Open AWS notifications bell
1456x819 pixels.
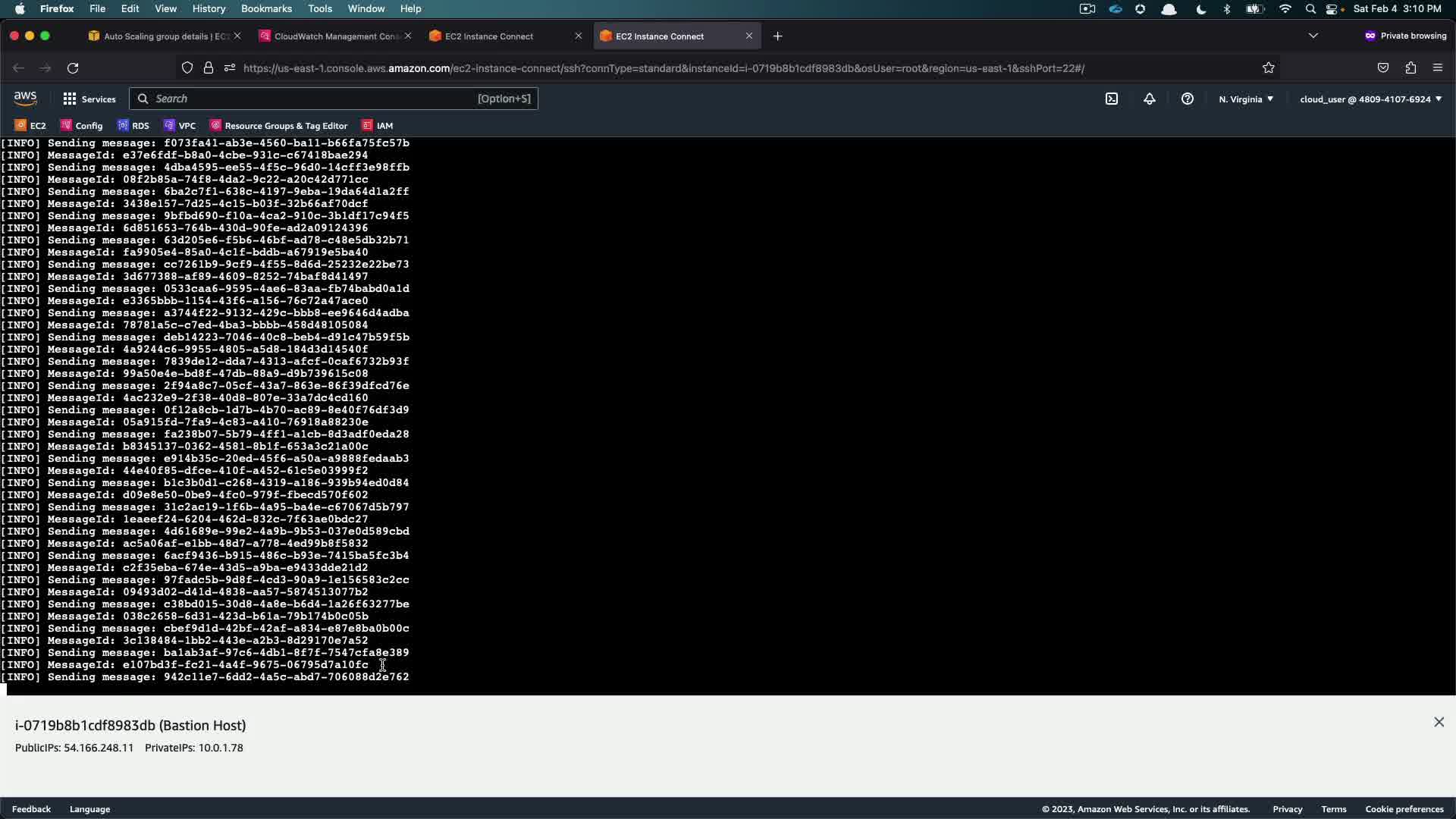(1150, 99)
